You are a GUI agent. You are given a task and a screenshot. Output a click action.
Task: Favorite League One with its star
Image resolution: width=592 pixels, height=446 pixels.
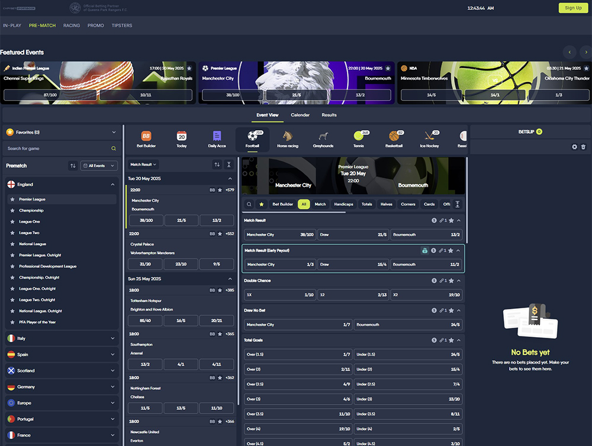point(12,221)
